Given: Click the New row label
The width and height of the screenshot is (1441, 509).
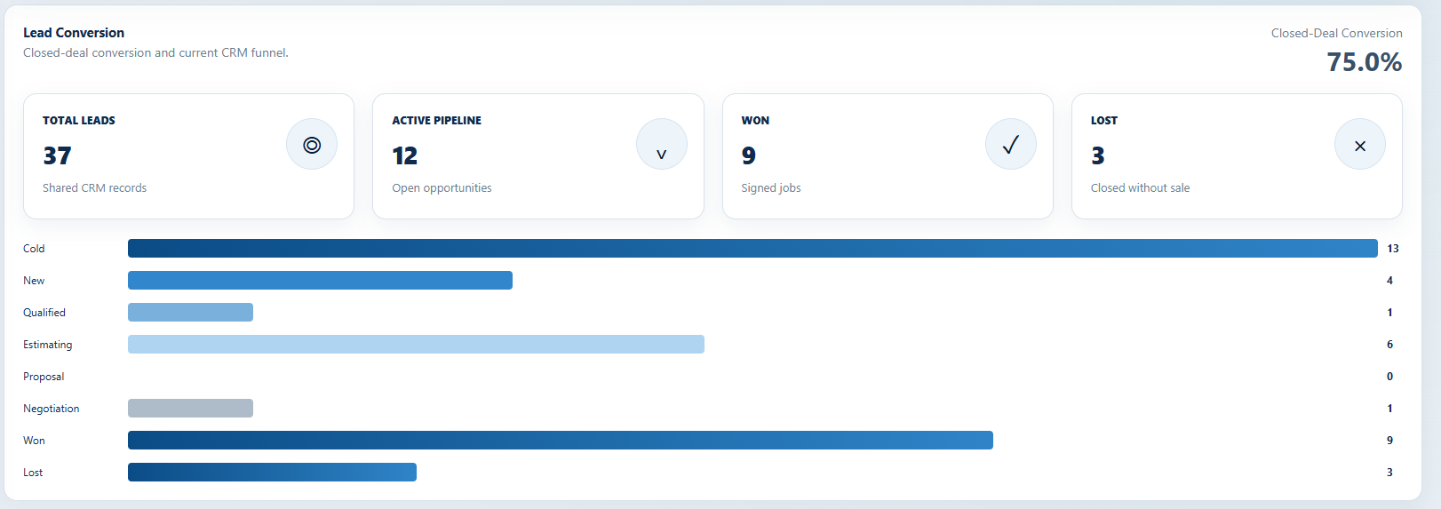Looking at the screenshot, I should click(x=34, y=281).
